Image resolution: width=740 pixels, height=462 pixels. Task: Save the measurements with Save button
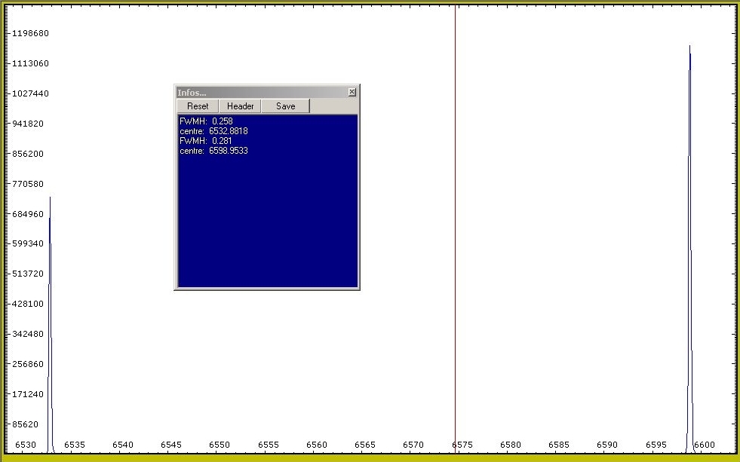pyautogui.click(x=285, y=106)
